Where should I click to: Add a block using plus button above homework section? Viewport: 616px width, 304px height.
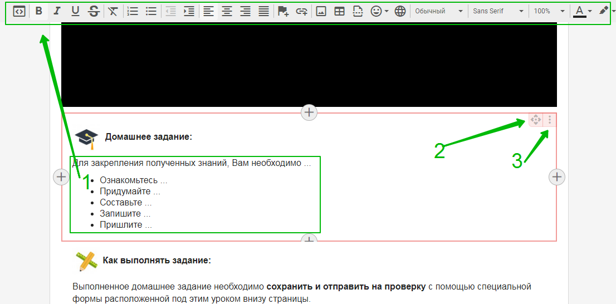pos(309,112)
